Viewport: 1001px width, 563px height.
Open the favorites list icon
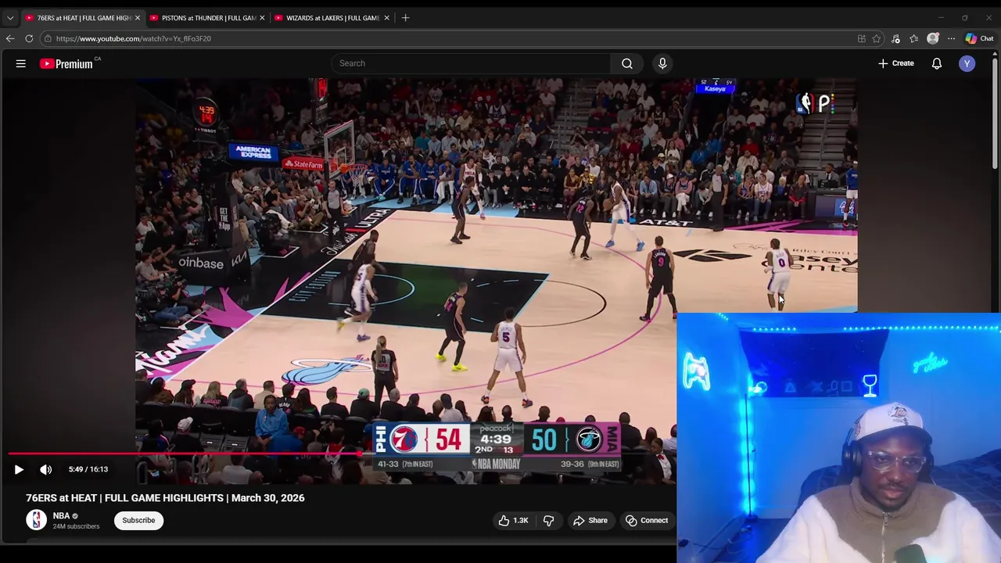(914, 38)
